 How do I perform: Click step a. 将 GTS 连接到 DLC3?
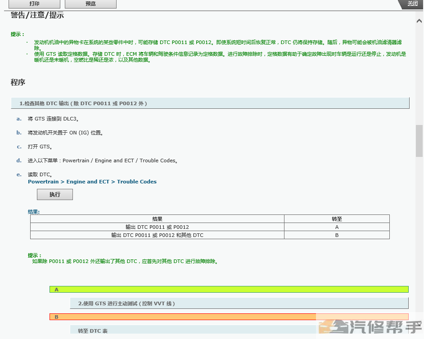[53, 119]
